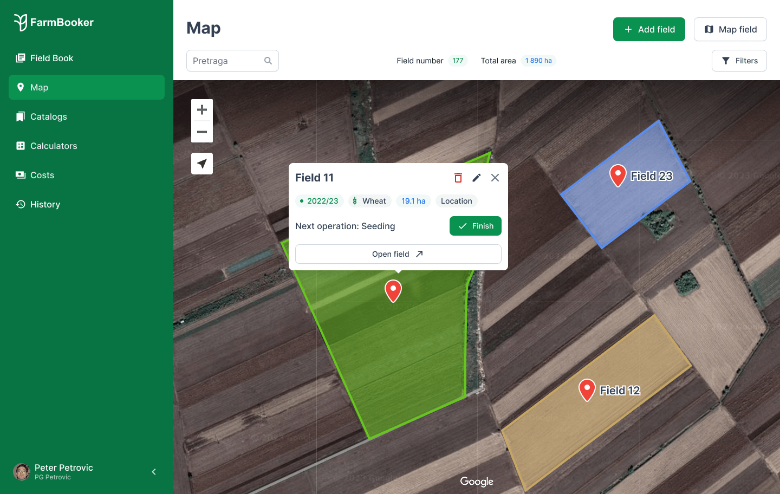Select the Field 23 map pin
The image size is (780, 494).
pos(617,175)
